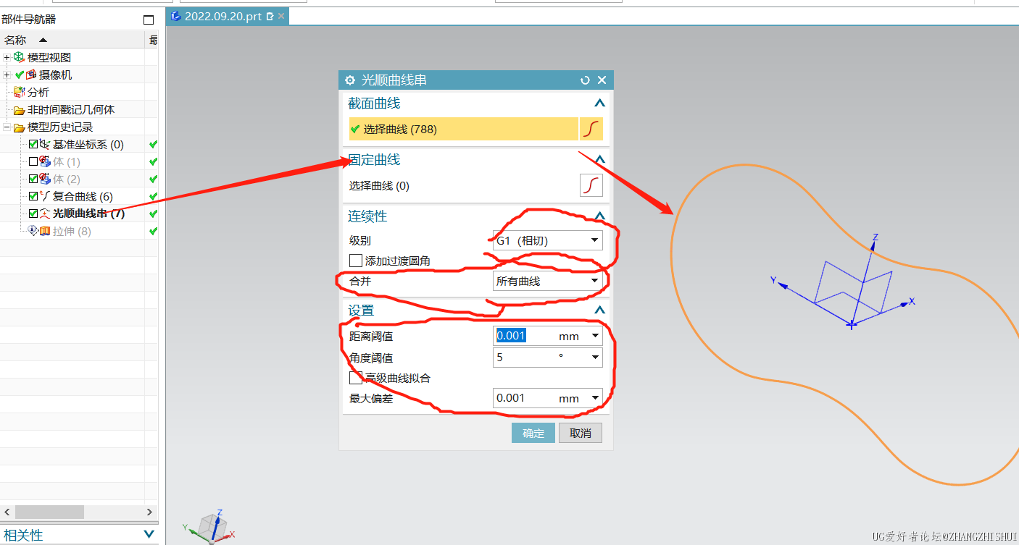Click the 体 (1) feature icon
The image size is (1019, 545).
(45, 161)
